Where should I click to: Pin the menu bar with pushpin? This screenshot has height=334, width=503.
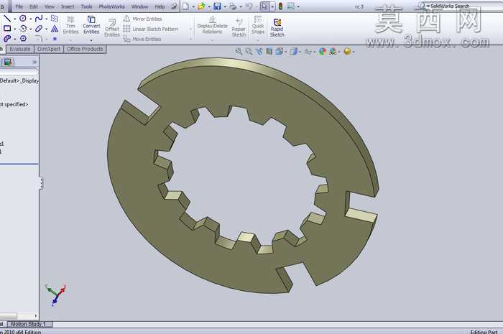(x=174, y=6)
